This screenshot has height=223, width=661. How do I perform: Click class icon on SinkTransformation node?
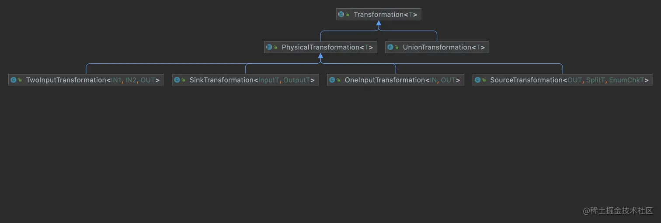click(x=177, y=80)
